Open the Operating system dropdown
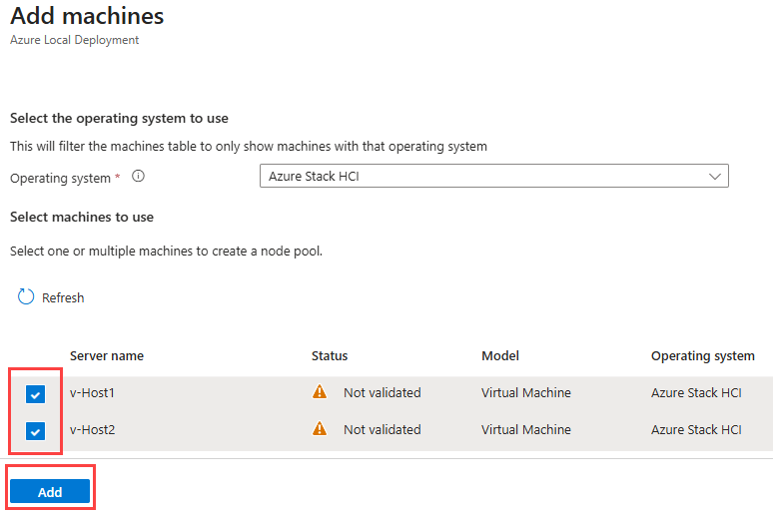Screen dimensions: 773x517 pos(493,177)
